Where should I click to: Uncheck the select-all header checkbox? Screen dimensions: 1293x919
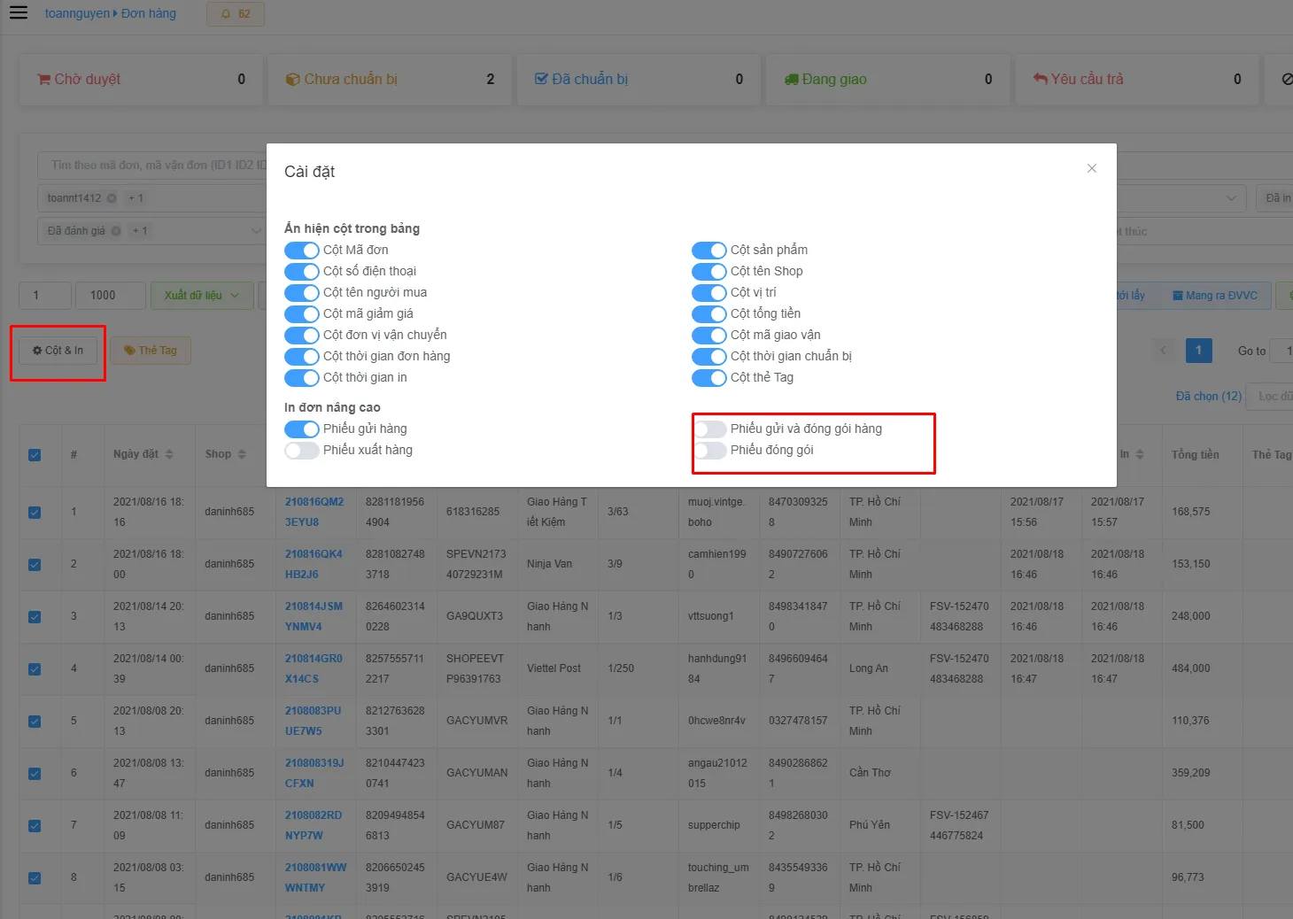click(35, 455)
